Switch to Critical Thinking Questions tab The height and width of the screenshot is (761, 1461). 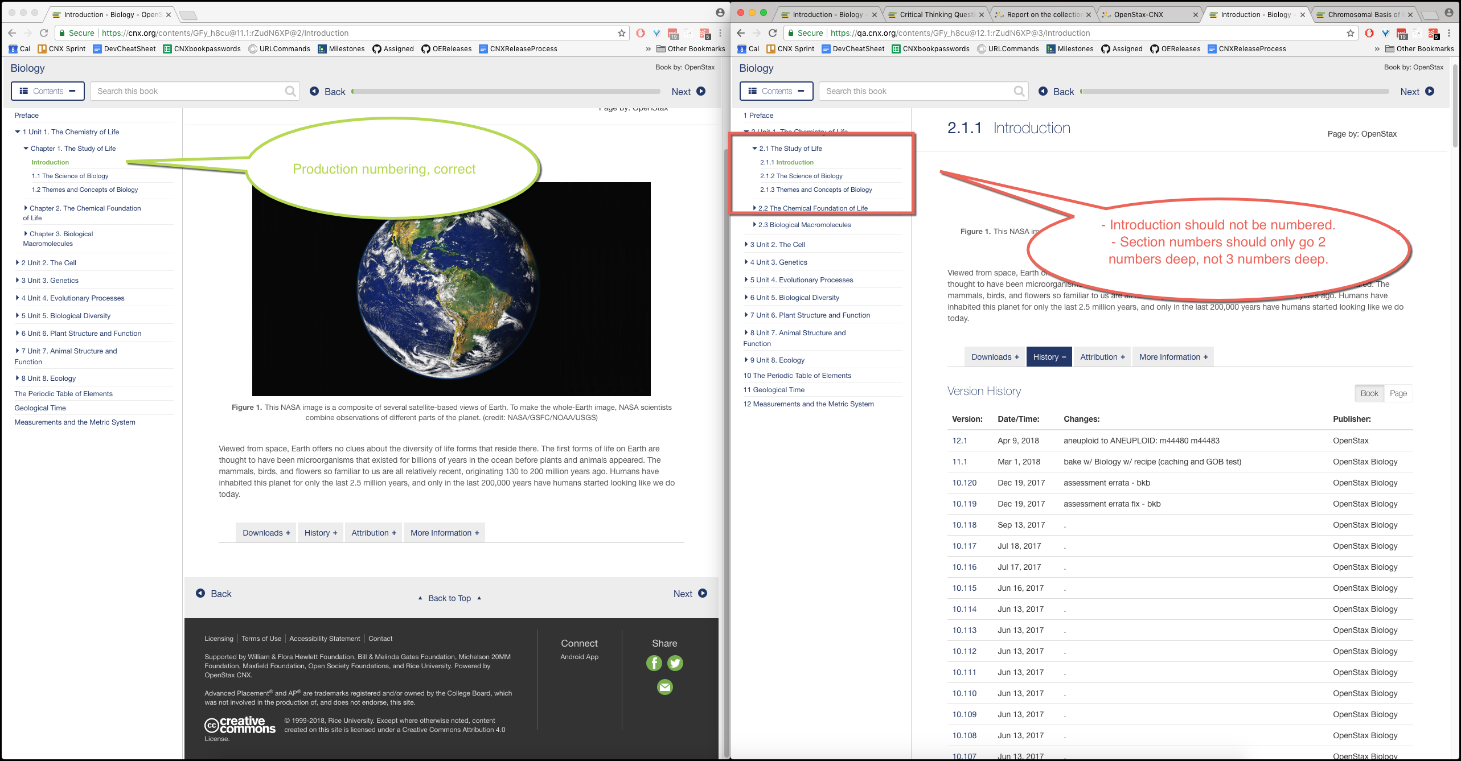coord(935,14)
